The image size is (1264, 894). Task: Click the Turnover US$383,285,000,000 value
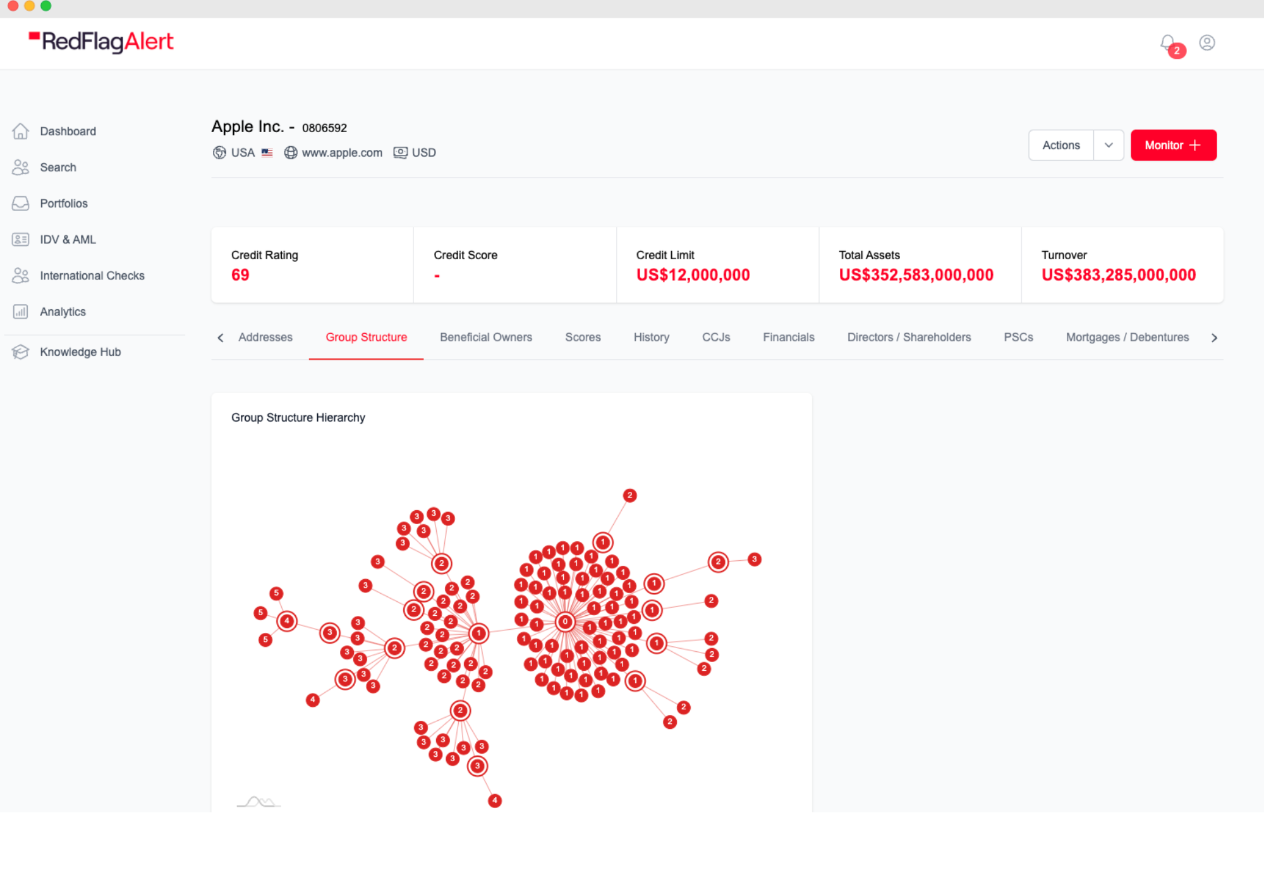[x=1119, y=274]
